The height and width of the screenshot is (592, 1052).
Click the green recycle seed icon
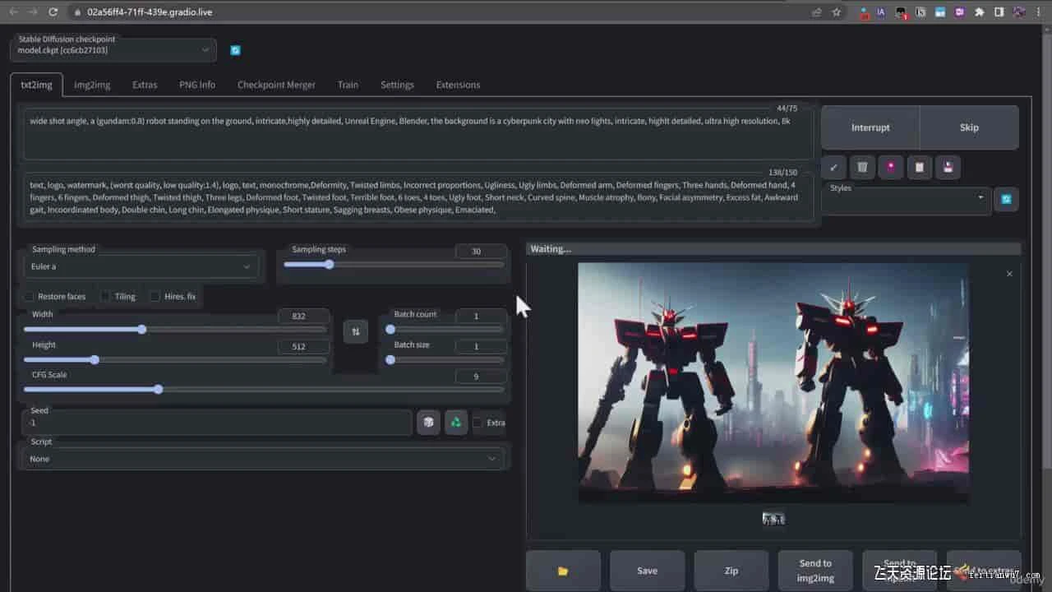455,422
